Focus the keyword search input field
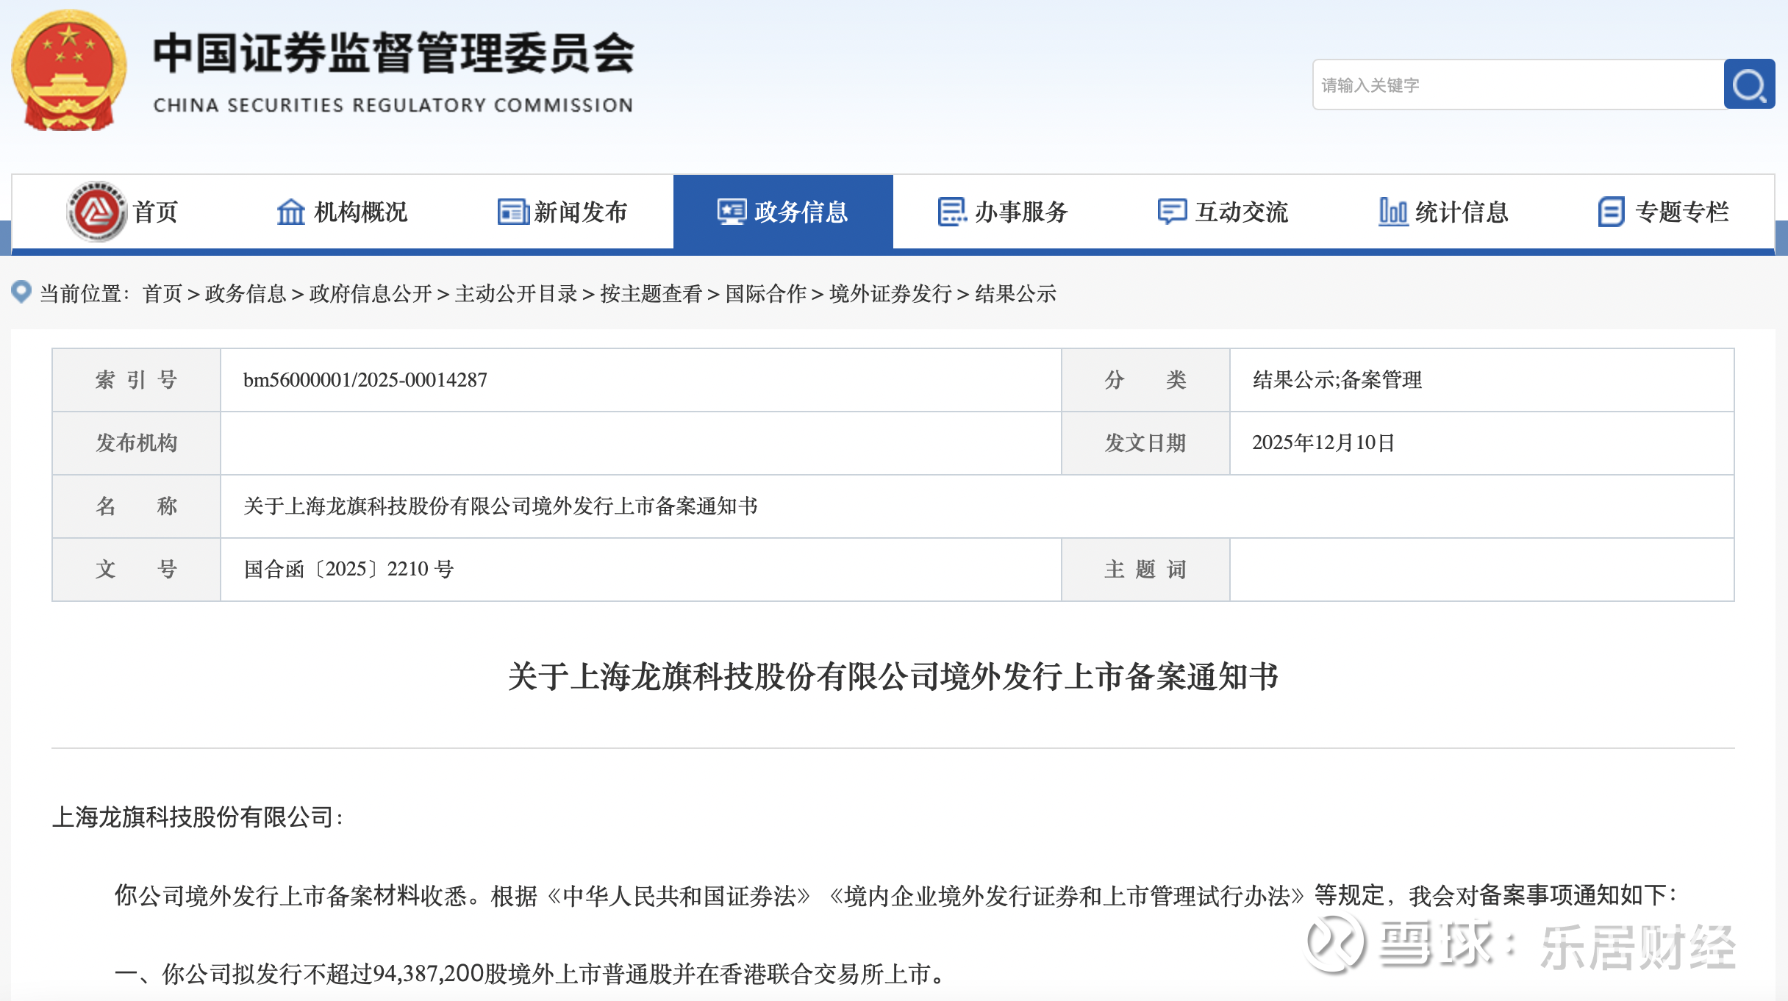 tap(1517, 85)
